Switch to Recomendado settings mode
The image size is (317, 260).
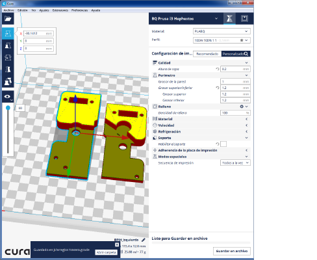(207, 54)
